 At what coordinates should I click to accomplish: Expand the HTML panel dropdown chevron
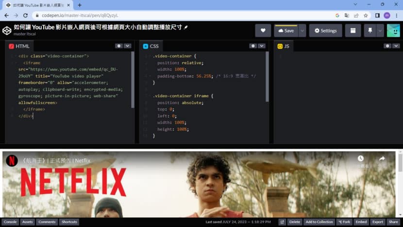[x=128, y=46]
